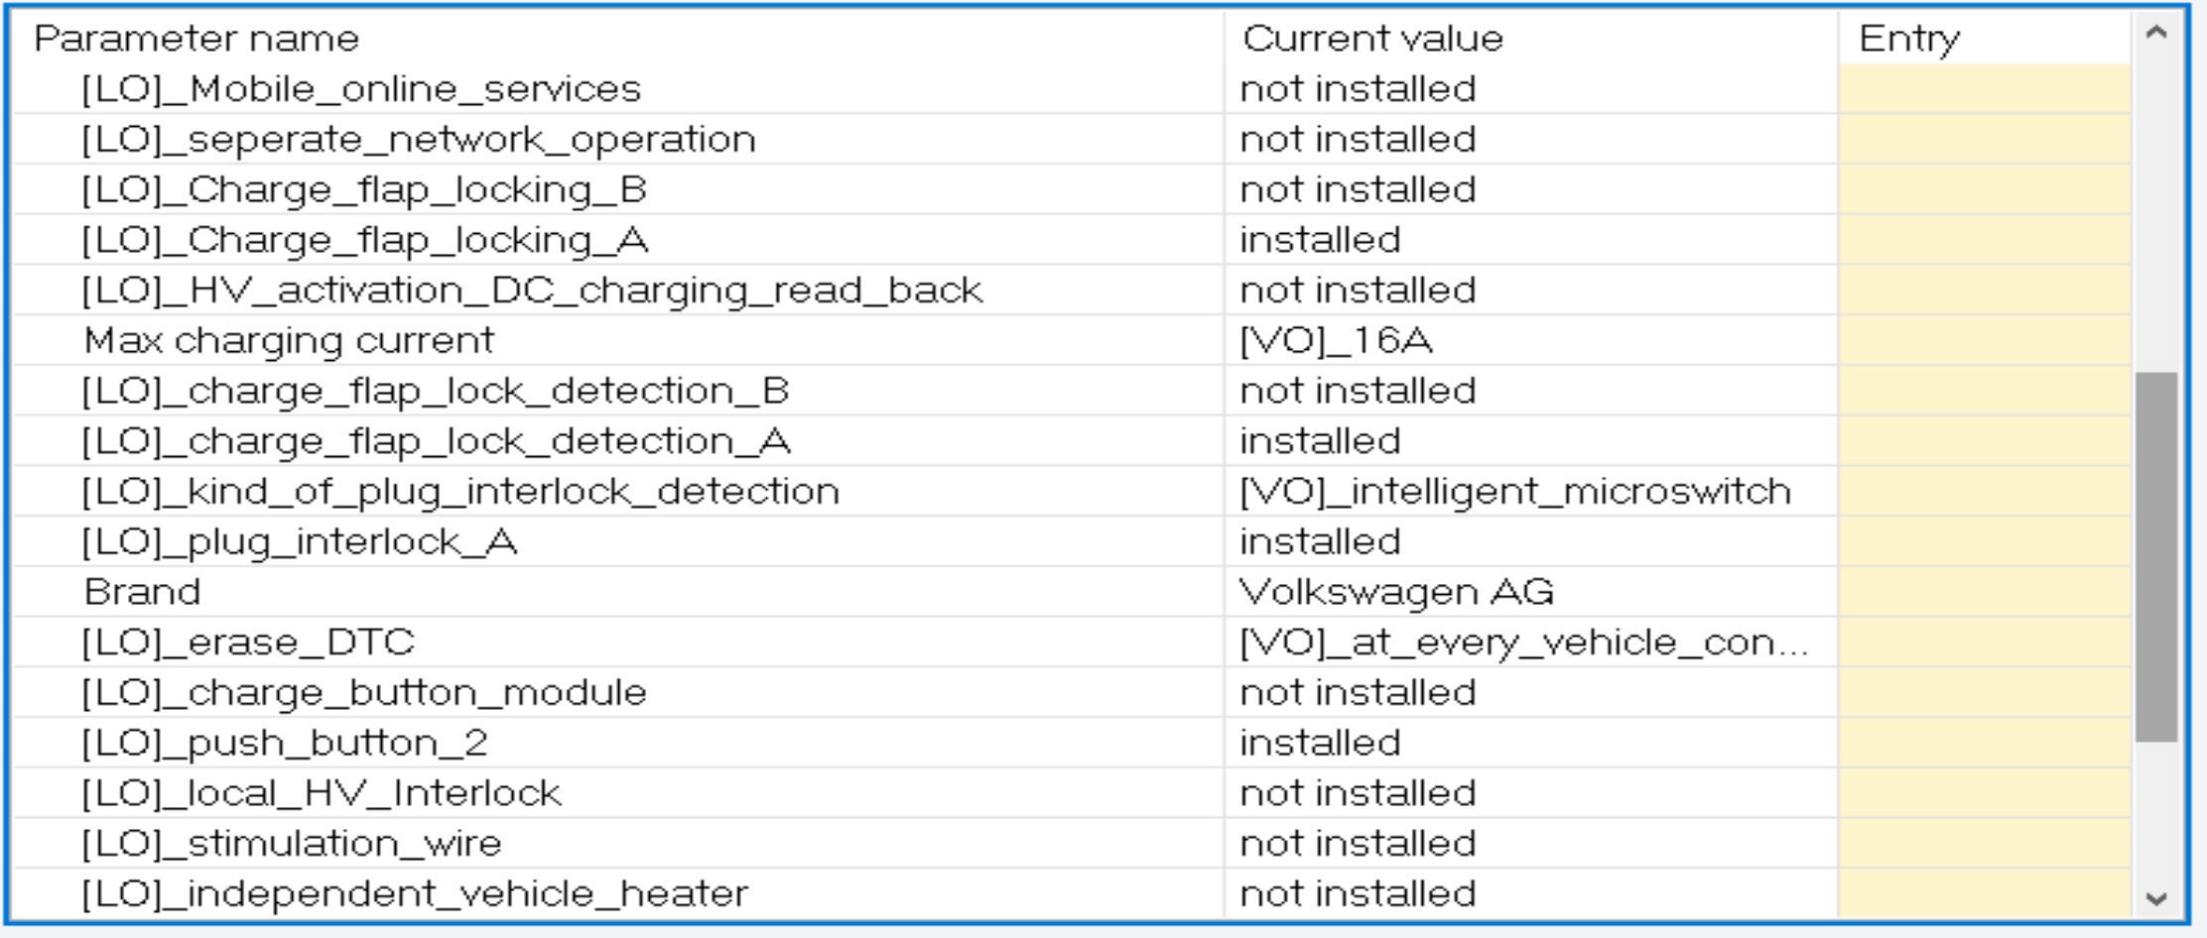Click Entry cell for [LO]_stimulation_wire
This screenshot has height=938, width=2207.
[1984, 844]
